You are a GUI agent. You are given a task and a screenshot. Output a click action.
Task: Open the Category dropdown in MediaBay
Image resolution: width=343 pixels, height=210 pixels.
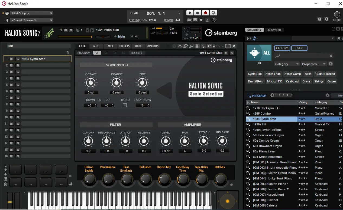pos(287,64)
